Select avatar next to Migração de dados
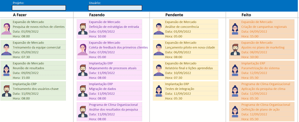Viewport: 299px width, 122px height. [82, 91]
